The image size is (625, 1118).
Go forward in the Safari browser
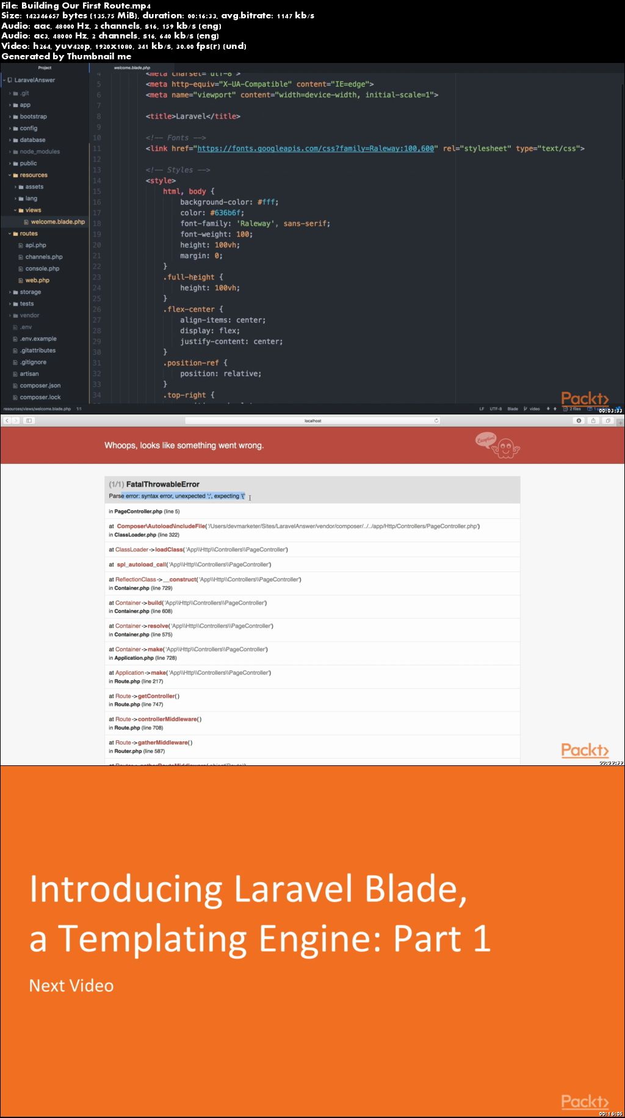pyautogui.click(x=16, y=421)
